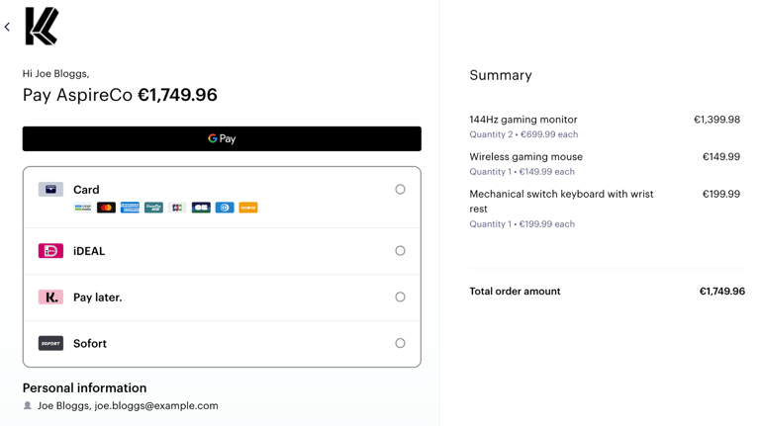The height and width of the screenshot is (426, 760).
Task: Pay with the Google Pay button
Action: tap(222, 138)
